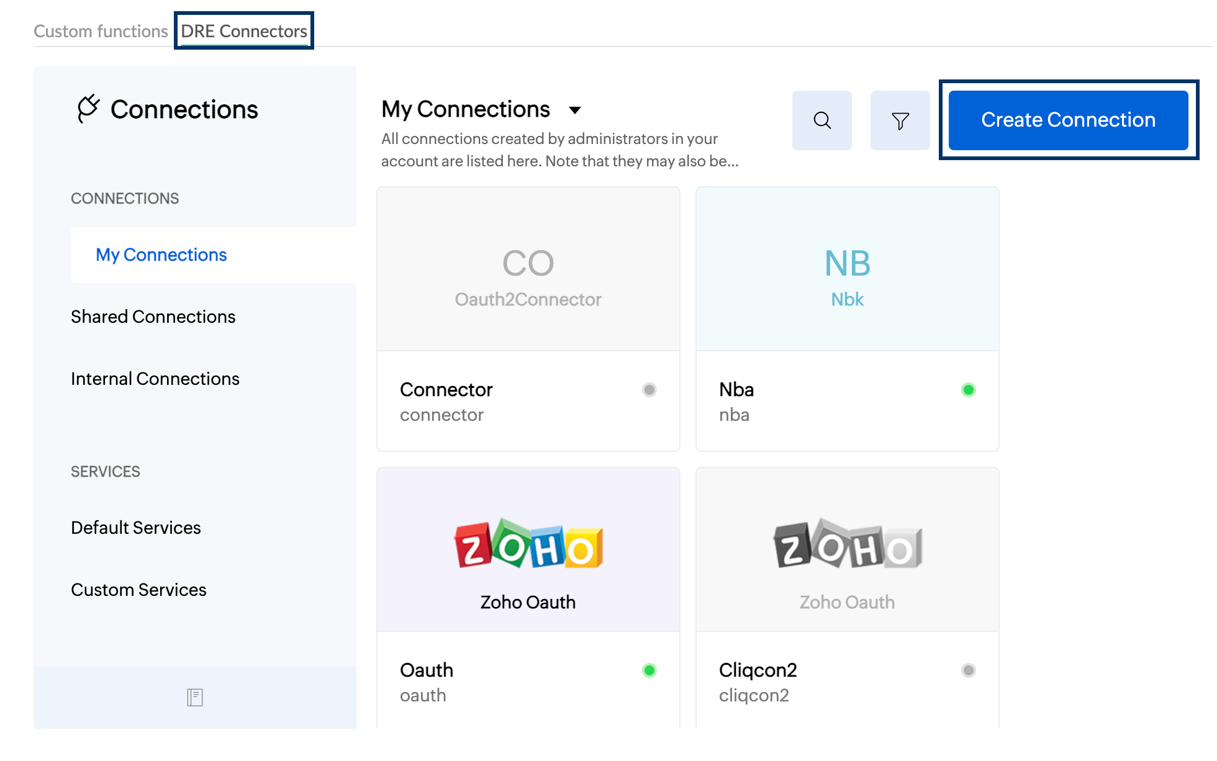Open the Oauth connection name

(x=427, y=670)
